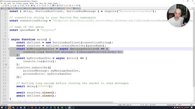Click the Zoom In toolbar icon

(37, 5)
